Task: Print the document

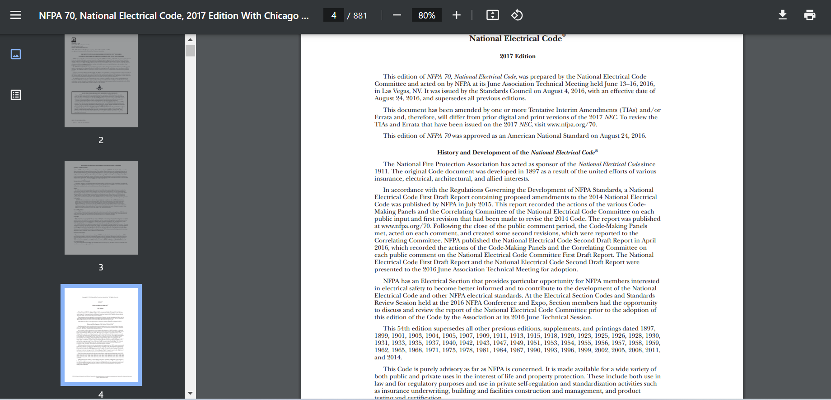Action: [809, 15]
